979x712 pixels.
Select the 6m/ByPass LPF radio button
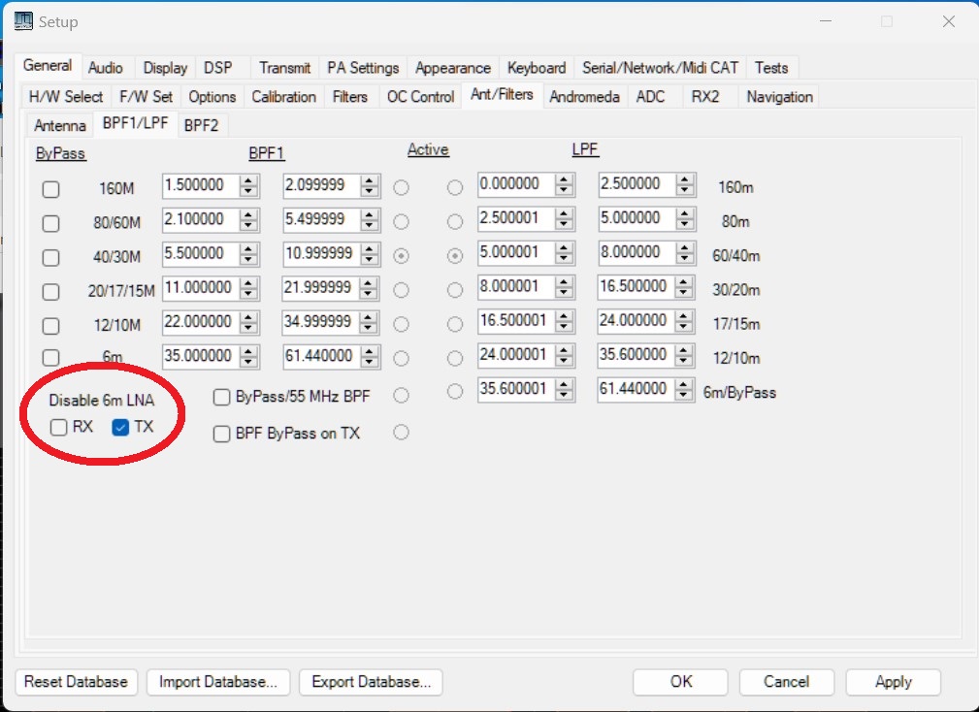pyautogui.click(x=454, y=392)
